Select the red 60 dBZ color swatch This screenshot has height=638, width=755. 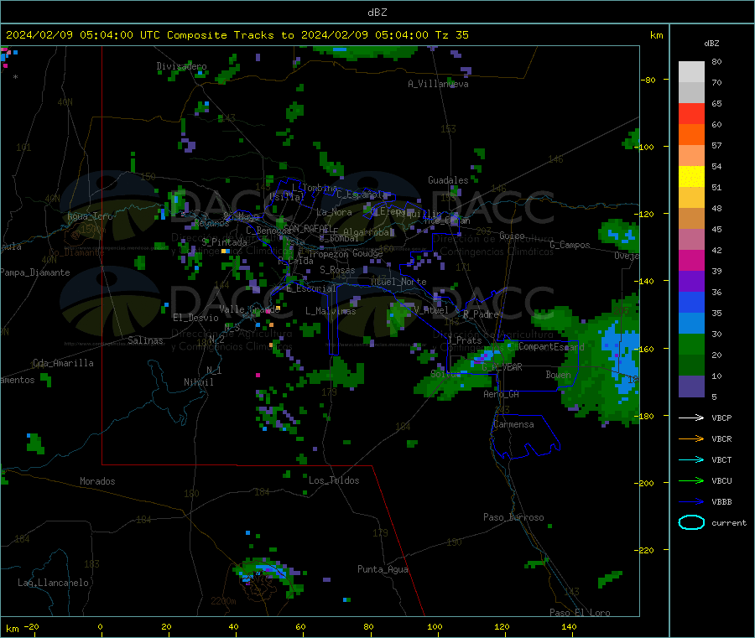pyautogui.click(x=691, y=113)
